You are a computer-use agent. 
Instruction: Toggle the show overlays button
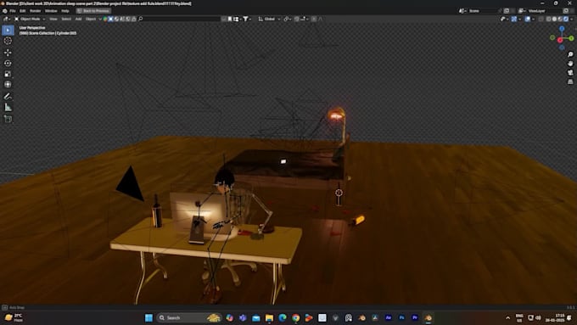[527, 19]
